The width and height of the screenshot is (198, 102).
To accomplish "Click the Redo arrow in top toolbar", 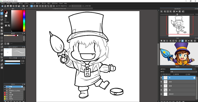I will pyautogui.click(x=27, y=6).
